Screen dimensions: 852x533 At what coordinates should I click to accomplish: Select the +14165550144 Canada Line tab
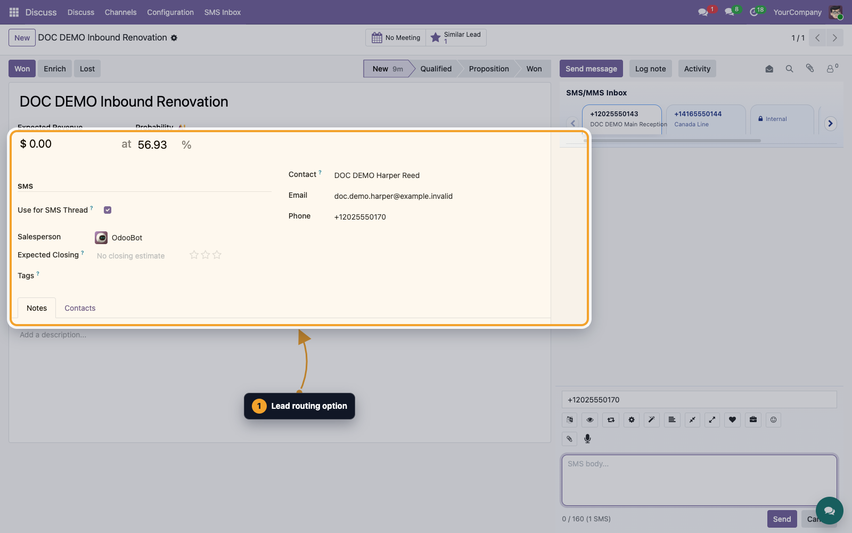(706, 119)
